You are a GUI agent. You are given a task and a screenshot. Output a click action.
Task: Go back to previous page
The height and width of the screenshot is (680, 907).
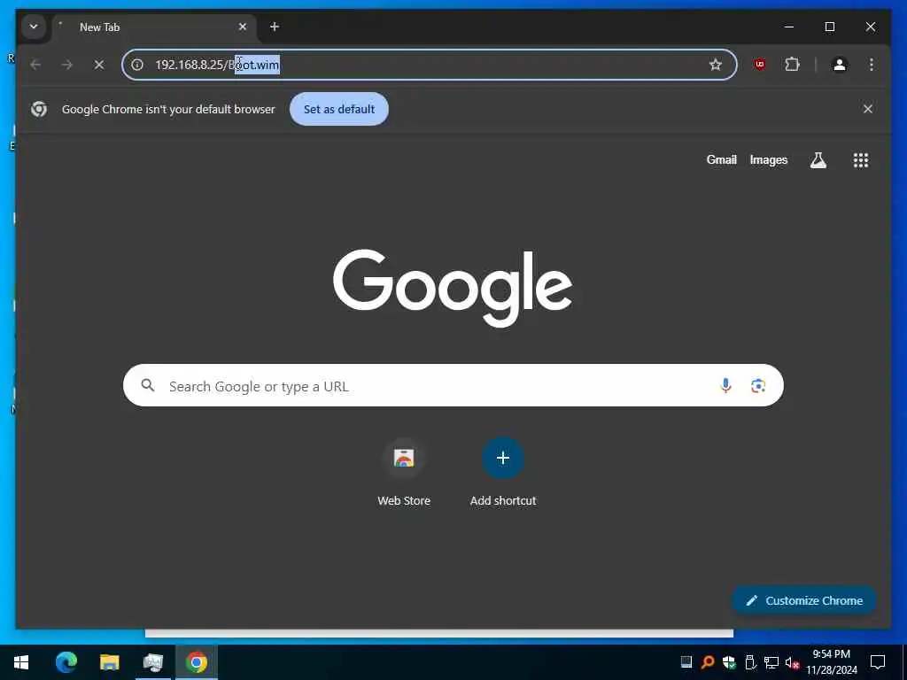point(35,65)
